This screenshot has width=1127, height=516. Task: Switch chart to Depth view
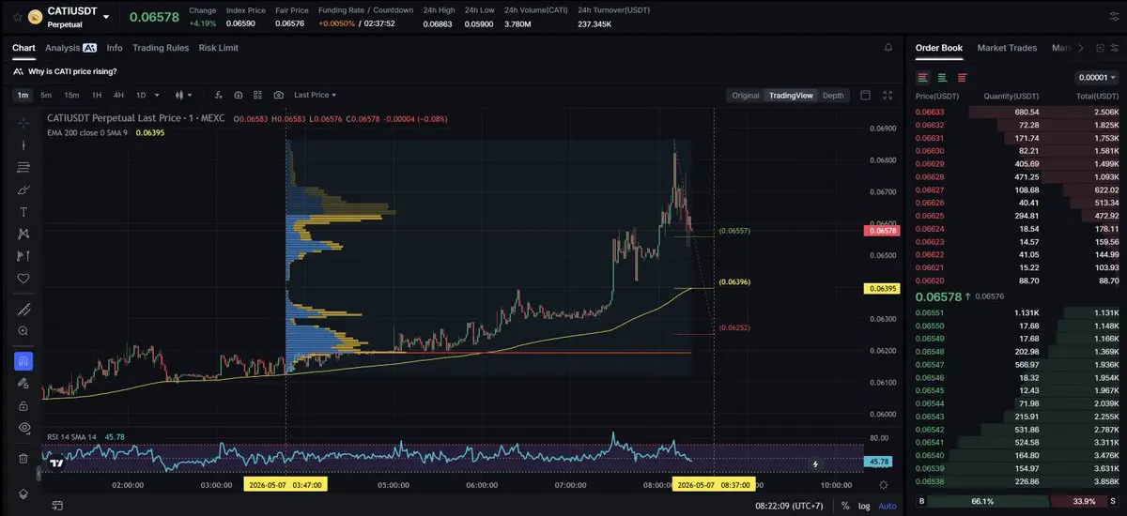(833, 95)
